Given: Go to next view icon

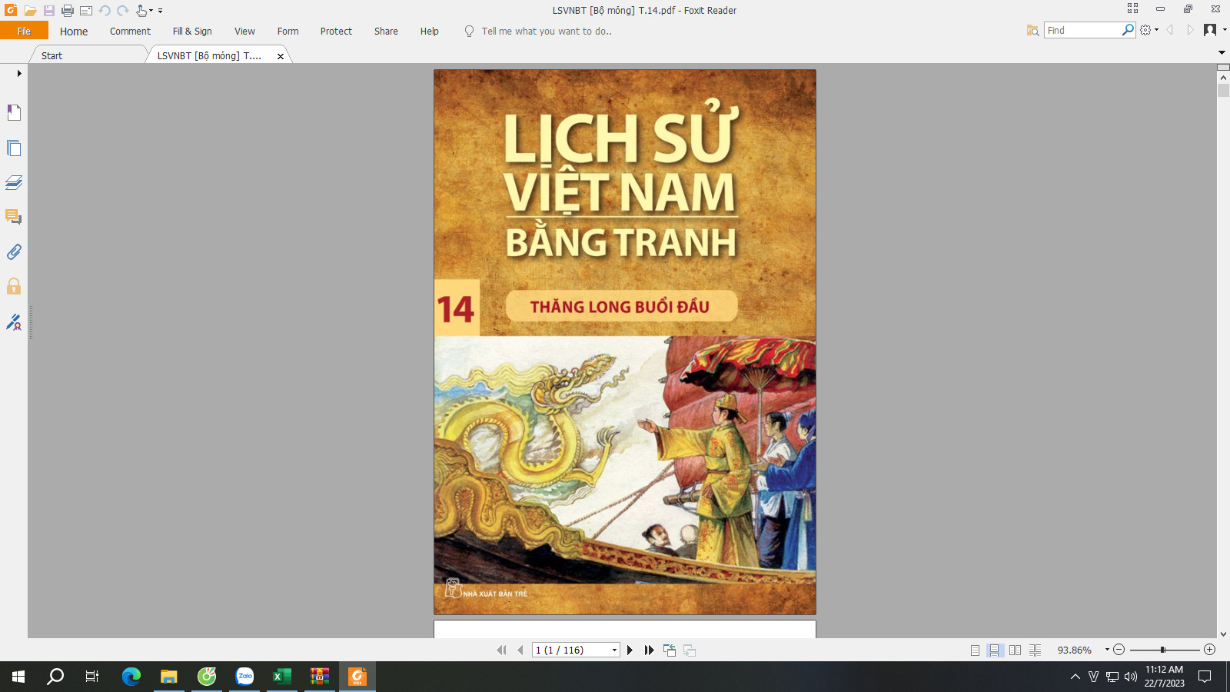Looking at the screenshot, I should tap(690, 650).
